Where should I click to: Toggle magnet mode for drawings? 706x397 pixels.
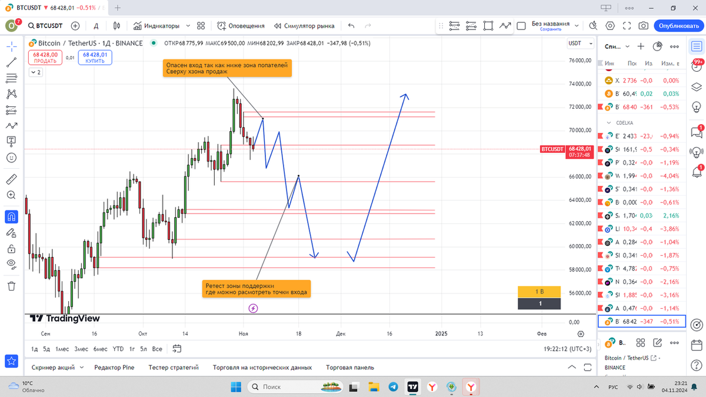[11, 216]
